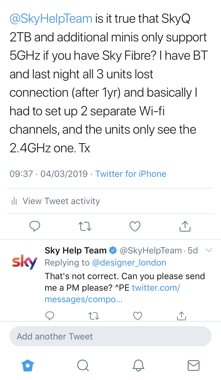Retweet Sky Help Team's reply

(x=94, y=316)
